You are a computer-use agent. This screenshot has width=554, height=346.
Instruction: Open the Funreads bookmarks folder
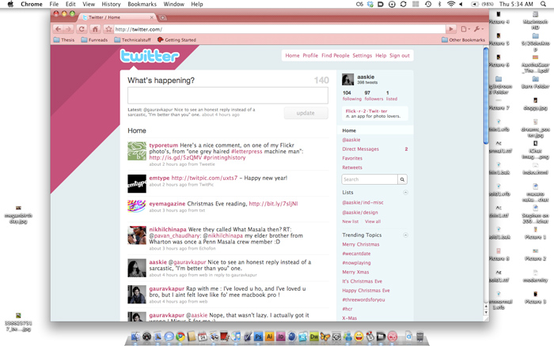point(94,39)
